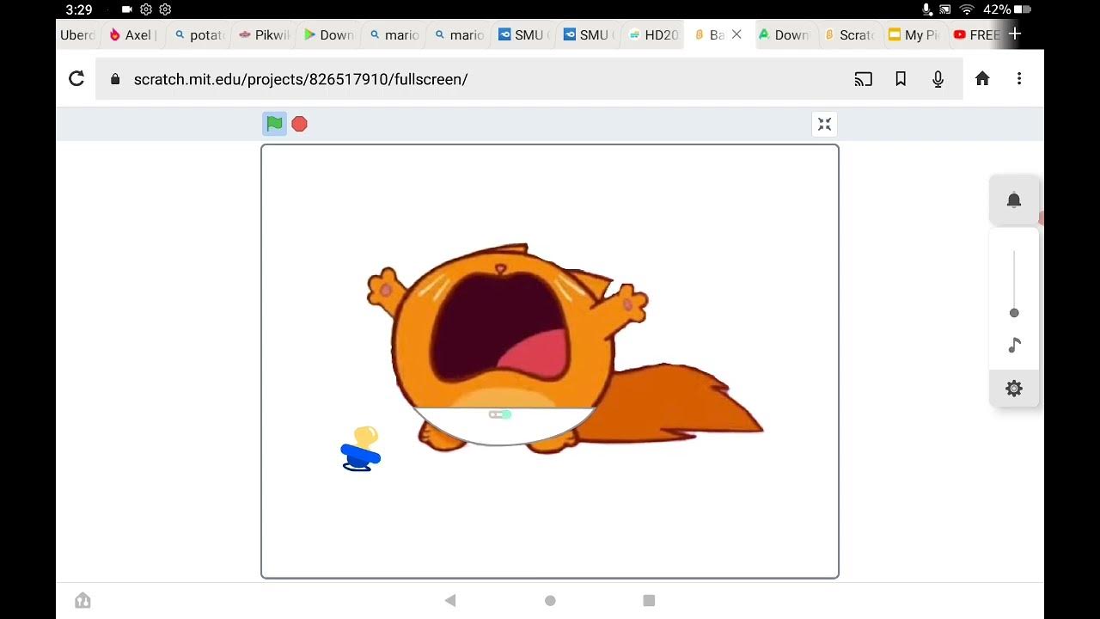Image resolution: width=1100 pixels, height=619 pixels.
Task: Bookmark this page with bookmark icon
Action: point(901,79)
